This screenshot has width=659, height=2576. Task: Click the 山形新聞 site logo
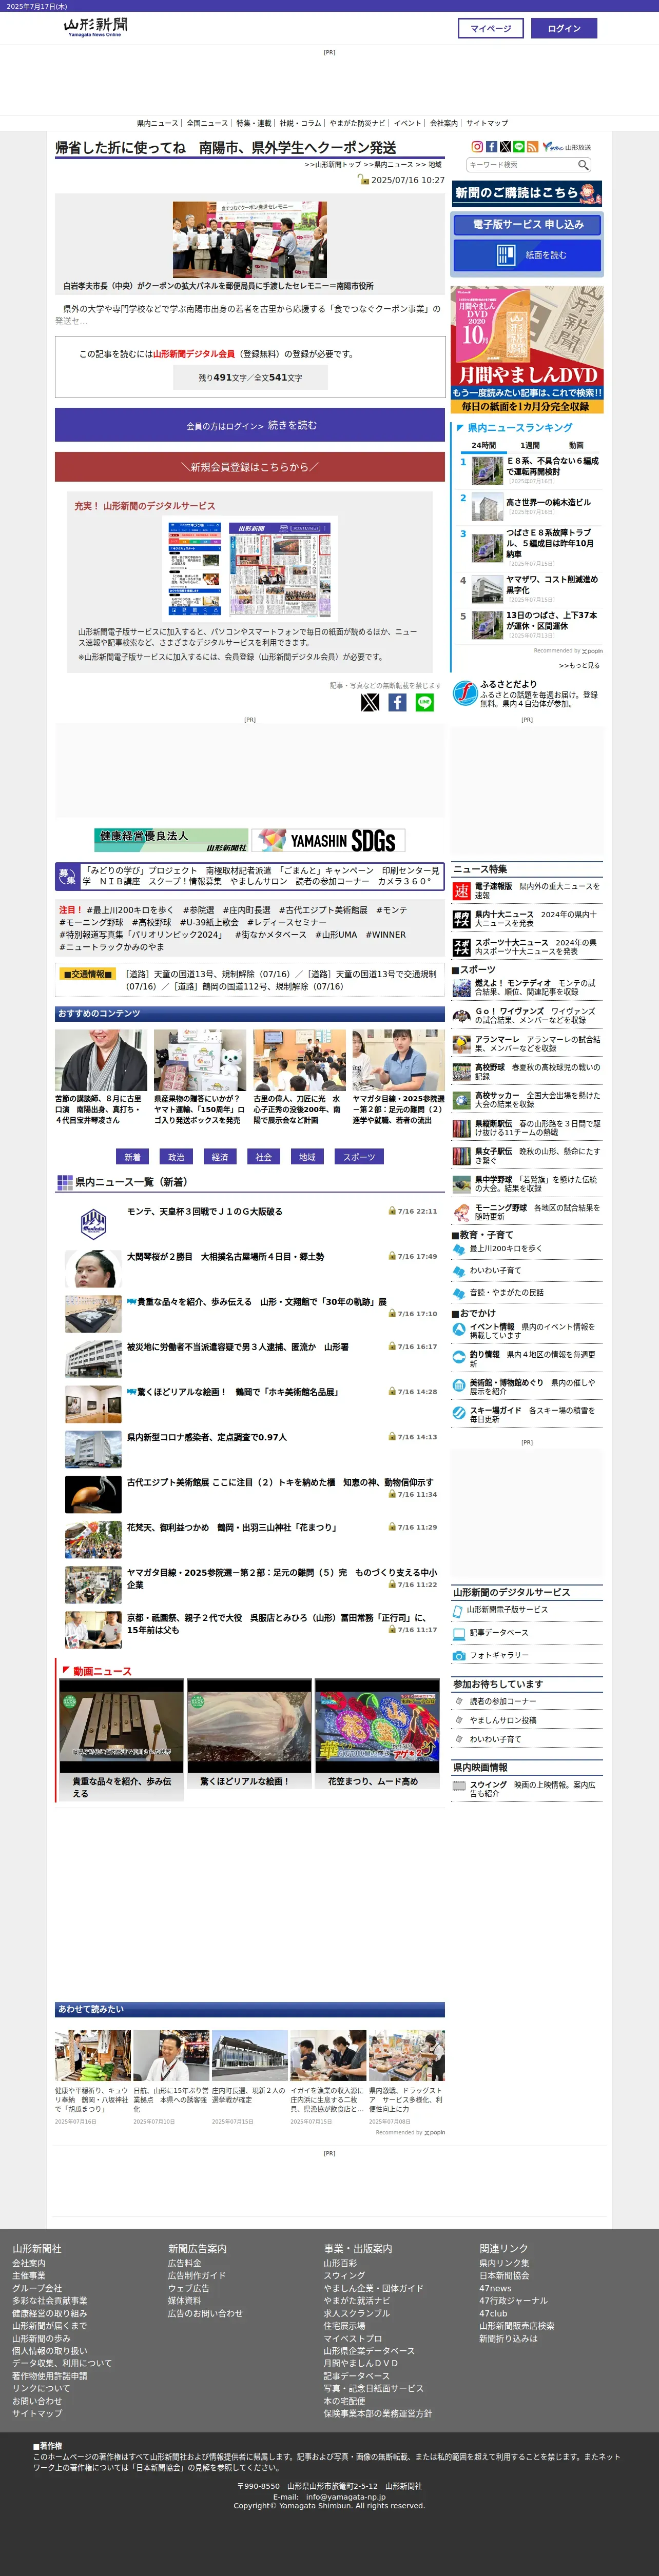coord(95,27)
